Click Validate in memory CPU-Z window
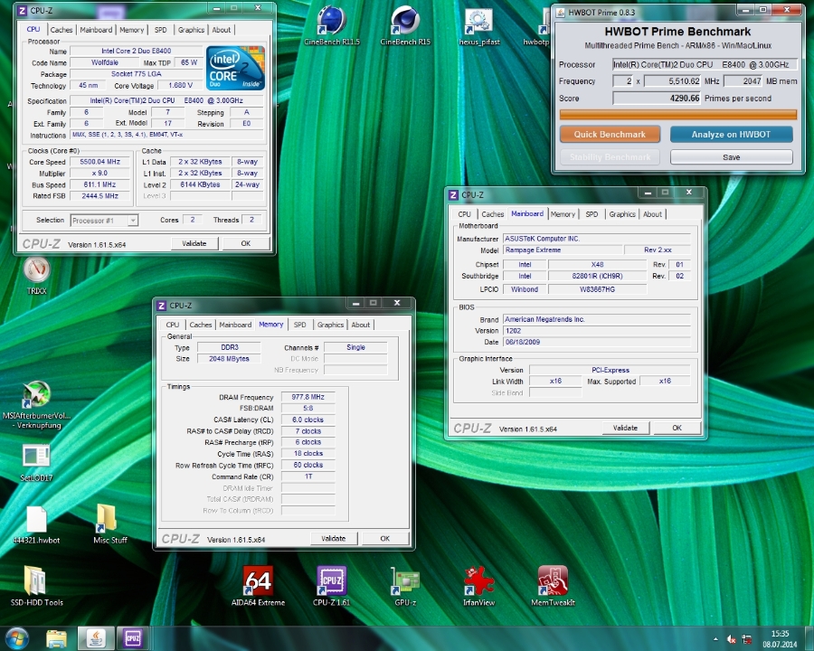 click(x=333, y=538)
